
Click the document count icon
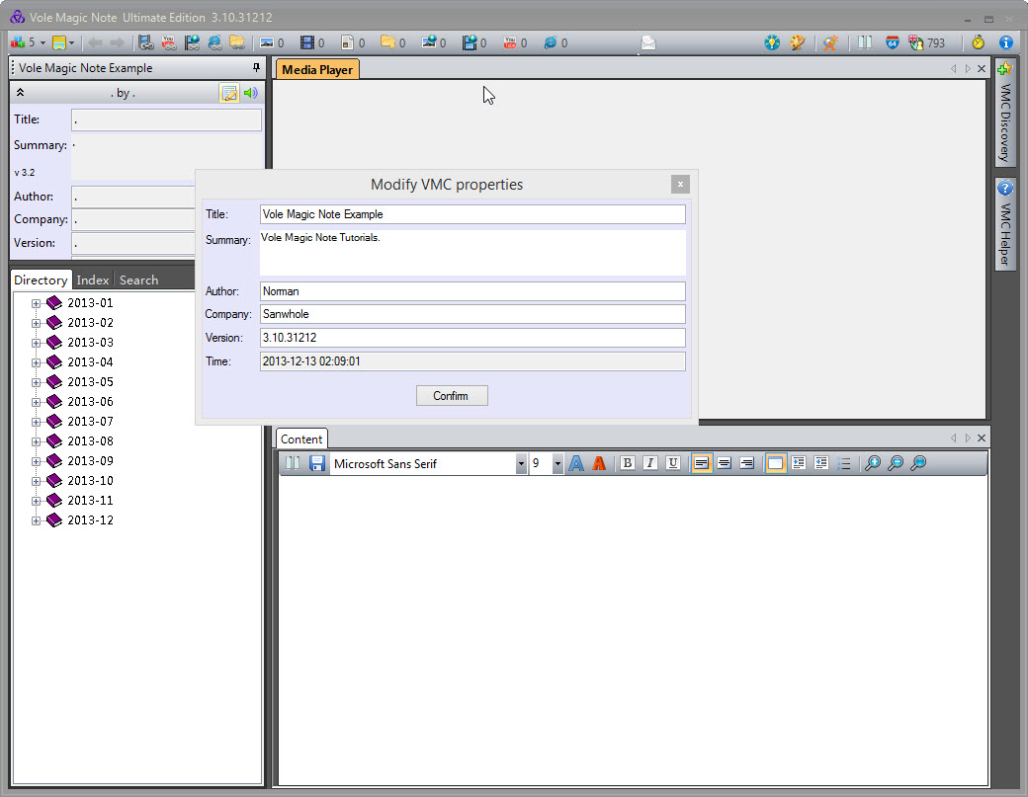[348, 42]
